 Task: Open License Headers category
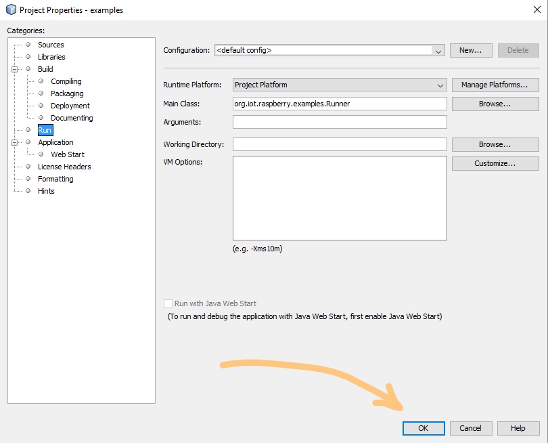click(64, 167)
